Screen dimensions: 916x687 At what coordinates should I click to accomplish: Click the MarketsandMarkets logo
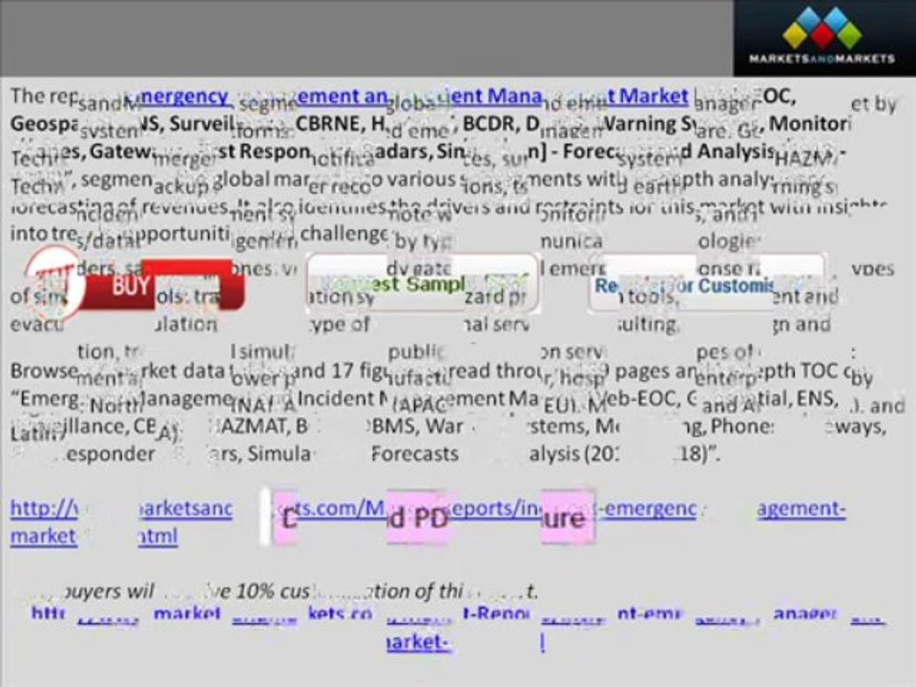(x=823, y=37)
